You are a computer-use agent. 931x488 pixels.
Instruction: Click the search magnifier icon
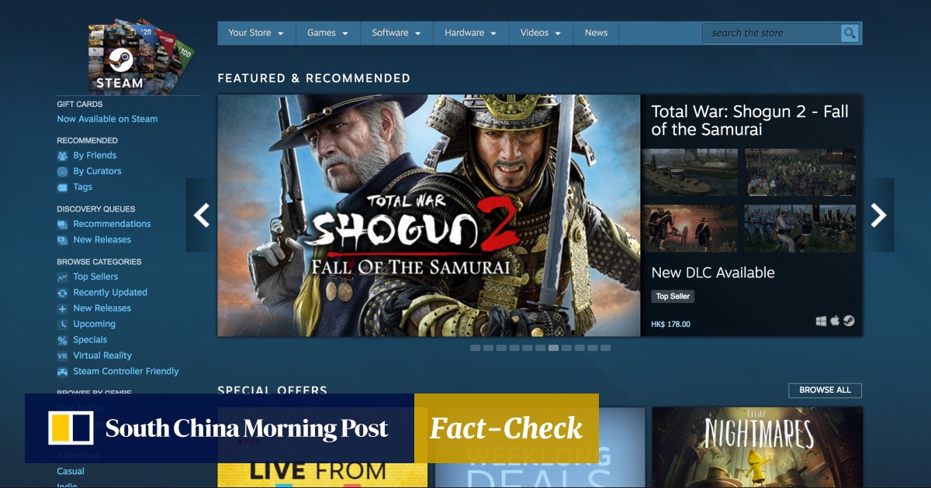(850, 33)
